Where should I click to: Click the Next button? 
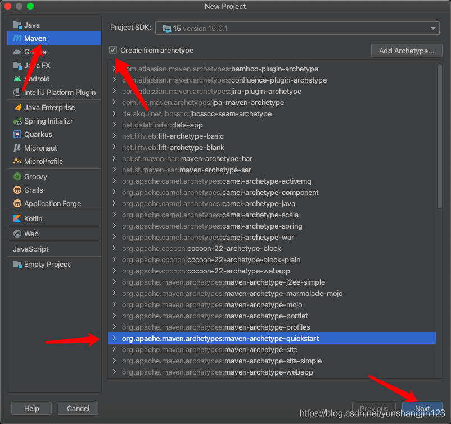pos(422,408)
